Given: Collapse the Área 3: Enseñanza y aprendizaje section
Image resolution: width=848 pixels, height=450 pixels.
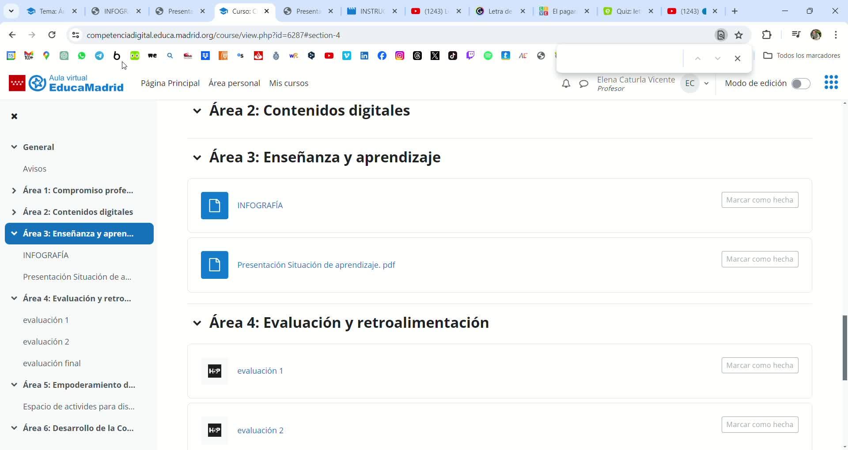Looking at the screenshot, I should point(197,157).
